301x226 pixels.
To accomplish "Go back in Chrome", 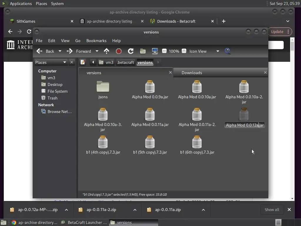I will [x=10, y=31].
